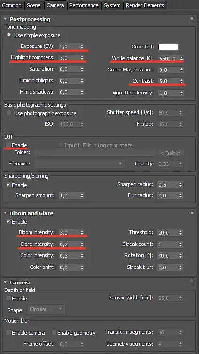Click the Bloom intensity spinner arrows
The width and height of the screenshot is (199, 354).
pos(82,233)
